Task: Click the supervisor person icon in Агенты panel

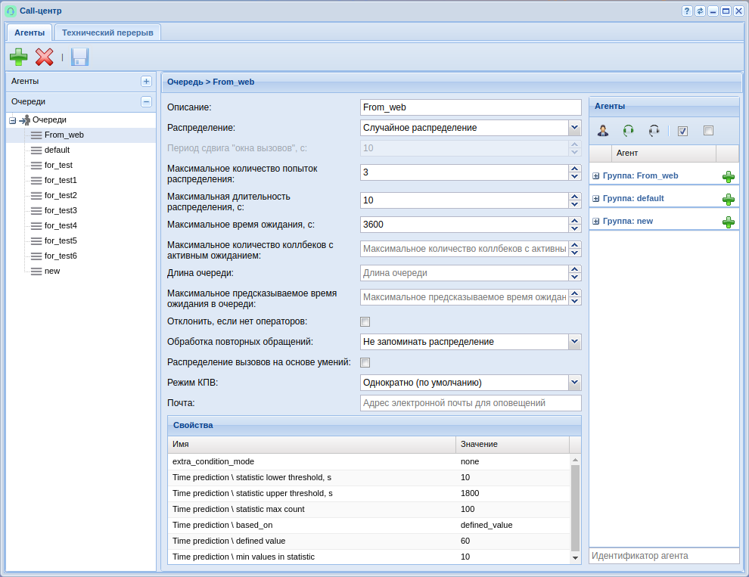Action: 603,130
